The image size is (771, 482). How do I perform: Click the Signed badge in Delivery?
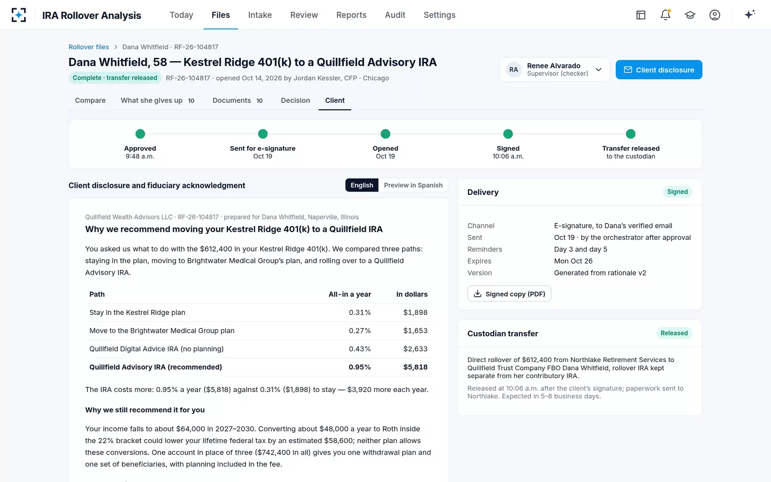677,192
